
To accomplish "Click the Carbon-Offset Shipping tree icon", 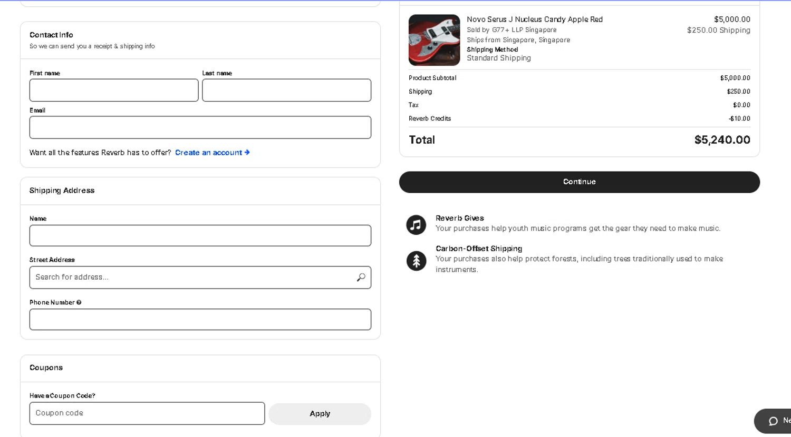I will (x=416, y=261).
